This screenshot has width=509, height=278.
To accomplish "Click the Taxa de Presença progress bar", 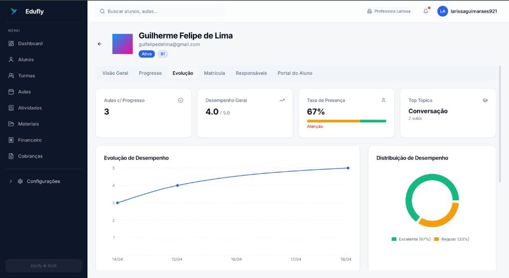I will pos(346,121).
